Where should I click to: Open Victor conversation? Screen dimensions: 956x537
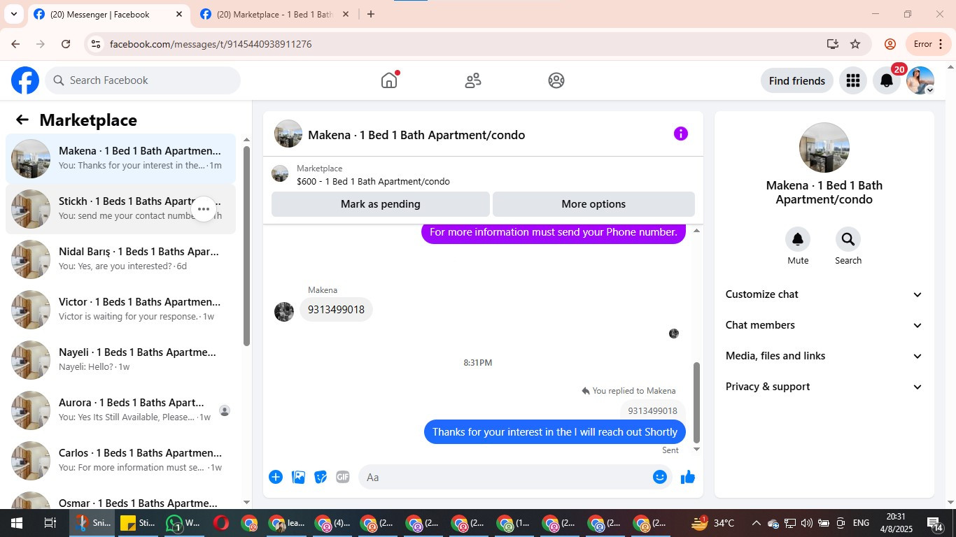(120, 310)
